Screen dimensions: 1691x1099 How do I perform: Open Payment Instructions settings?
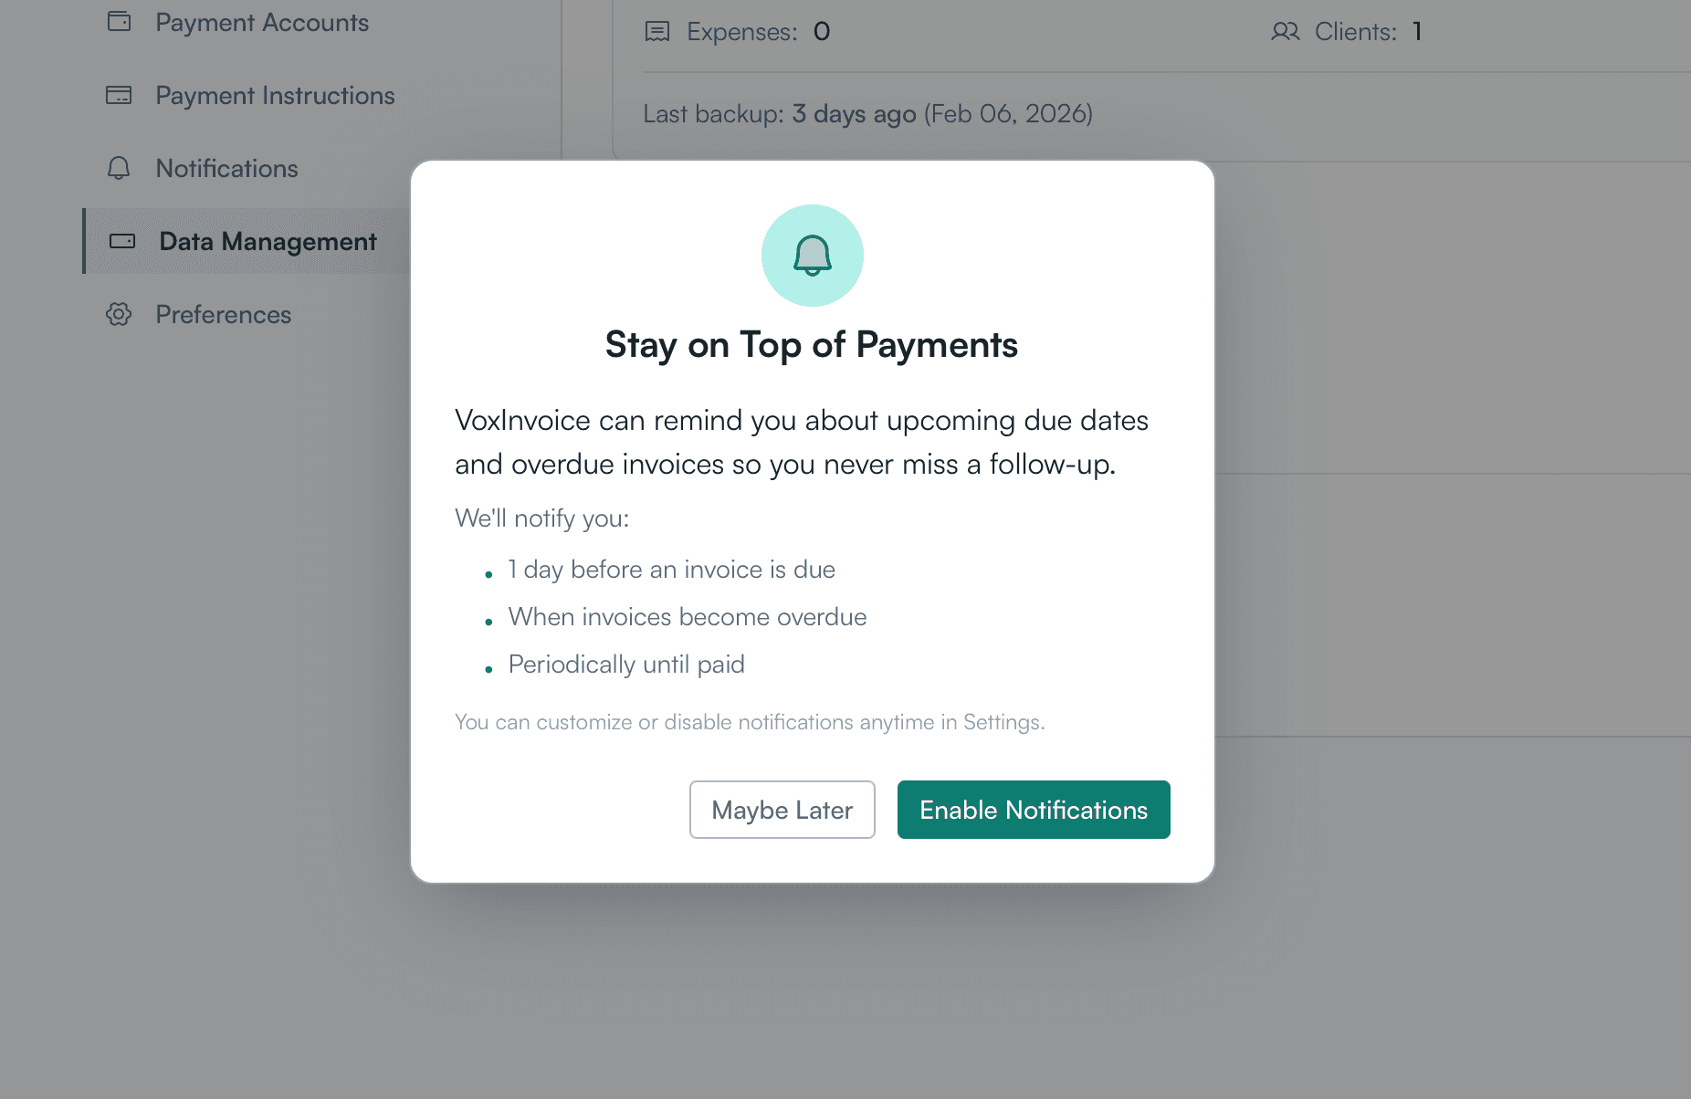274,95
